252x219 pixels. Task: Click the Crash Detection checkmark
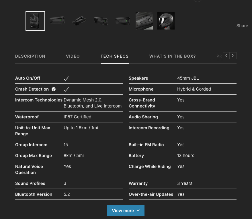point(66,89)
